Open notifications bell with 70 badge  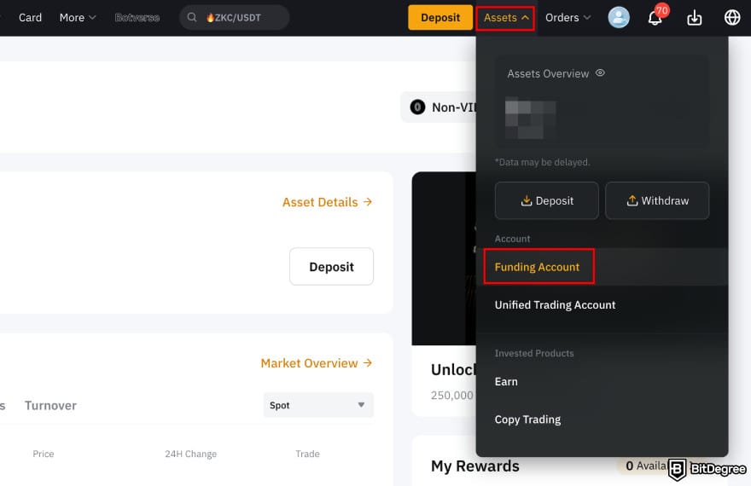click(655, 17)
